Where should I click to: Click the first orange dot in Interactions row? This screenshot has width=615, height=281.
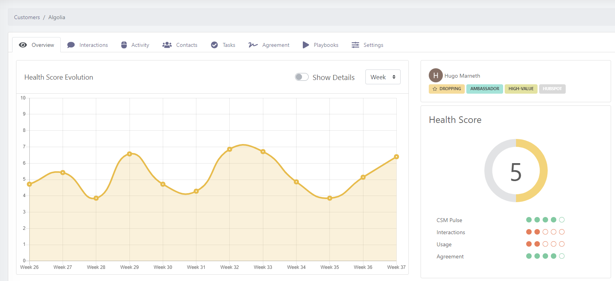pos(529,232)
